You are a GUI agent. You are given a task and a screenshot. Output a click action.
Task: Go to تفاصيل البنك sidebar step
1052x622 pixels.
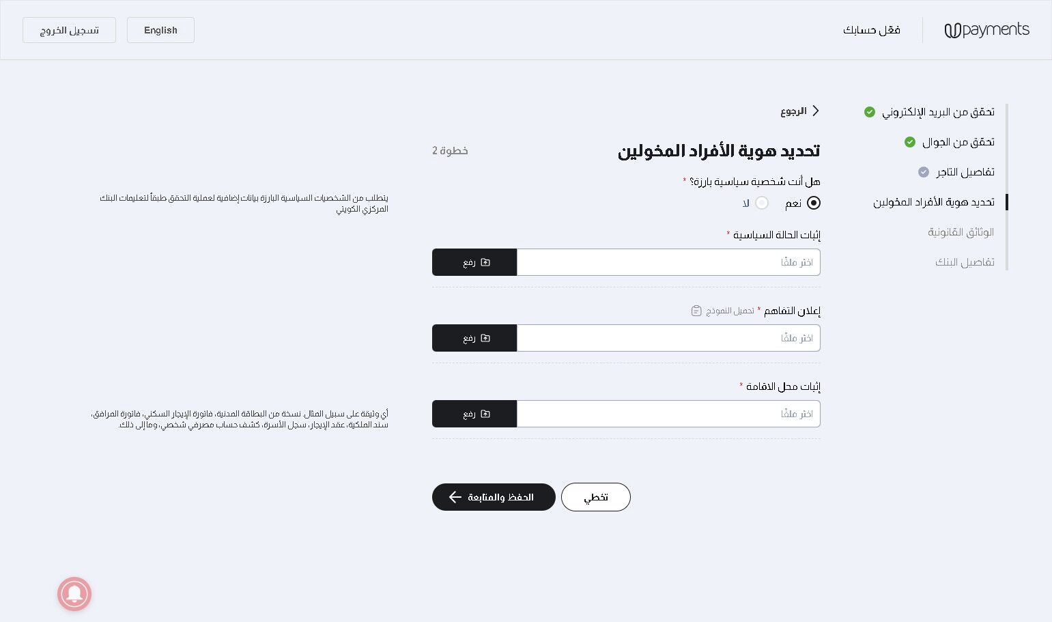pyautogui.click(x=965, y=262)
